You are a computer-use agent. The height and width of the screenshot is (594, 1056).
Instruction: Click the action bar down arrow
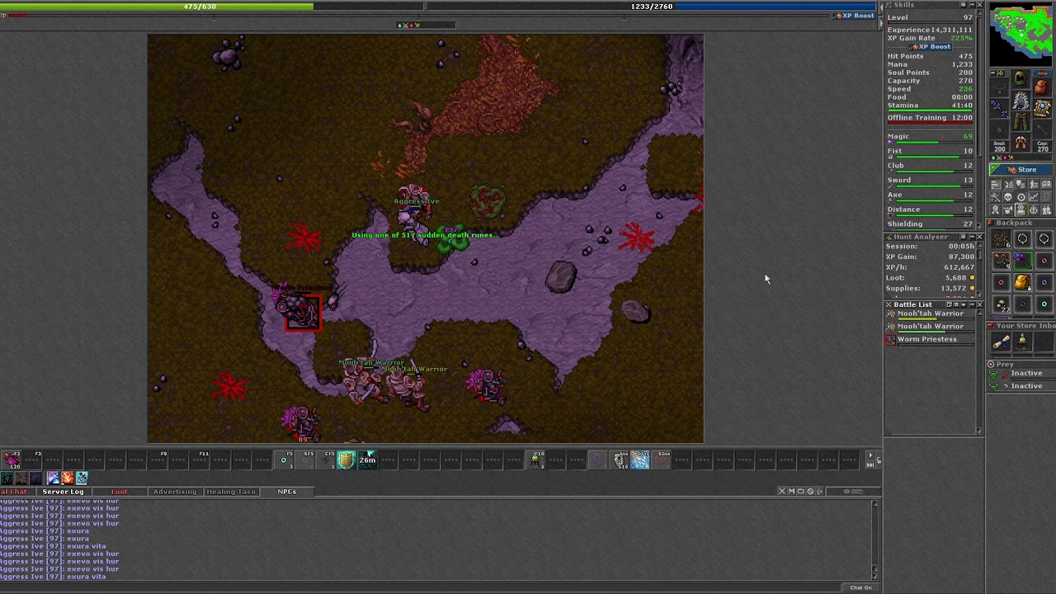click(870, 465)
